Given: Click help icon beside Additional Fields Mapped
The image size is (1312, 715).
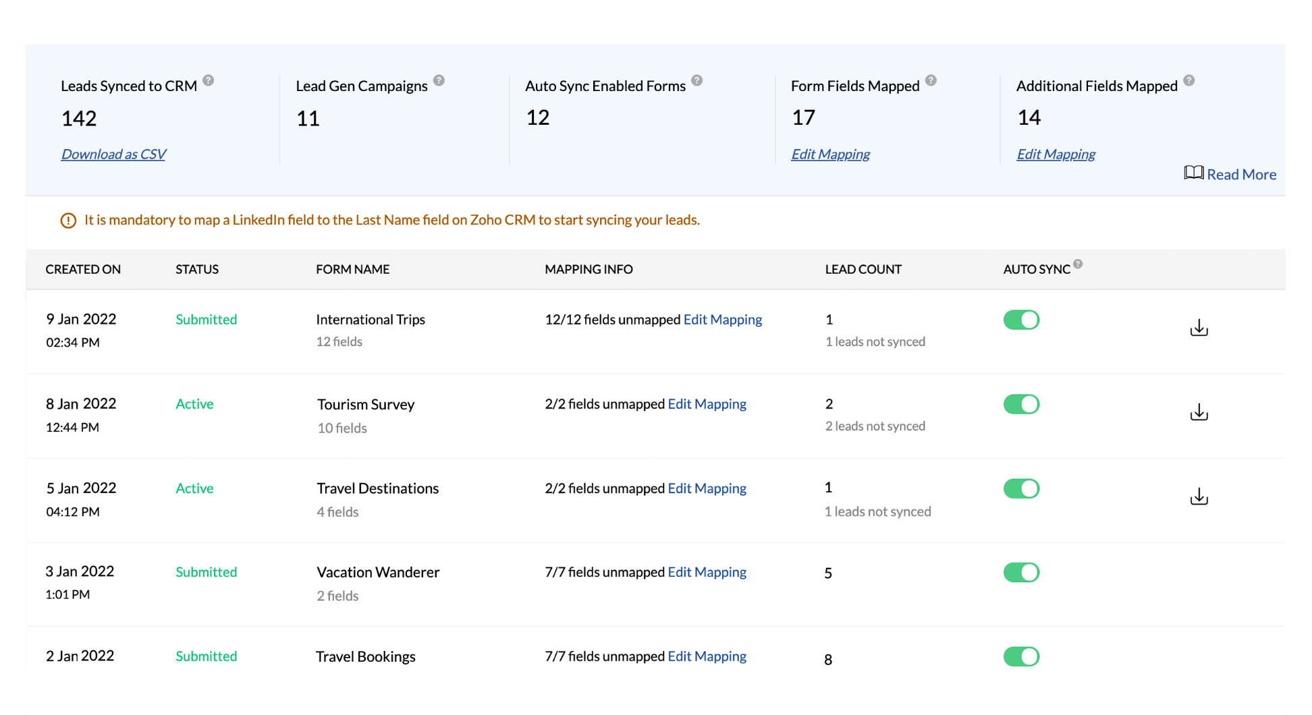Looking at the screenshot, I should click(1189, 80).
